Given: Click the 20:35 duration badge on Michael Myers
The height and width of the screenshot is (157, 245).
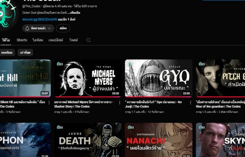Looking at the screenshot, I should pyautogui.click(x=115, y=93).
